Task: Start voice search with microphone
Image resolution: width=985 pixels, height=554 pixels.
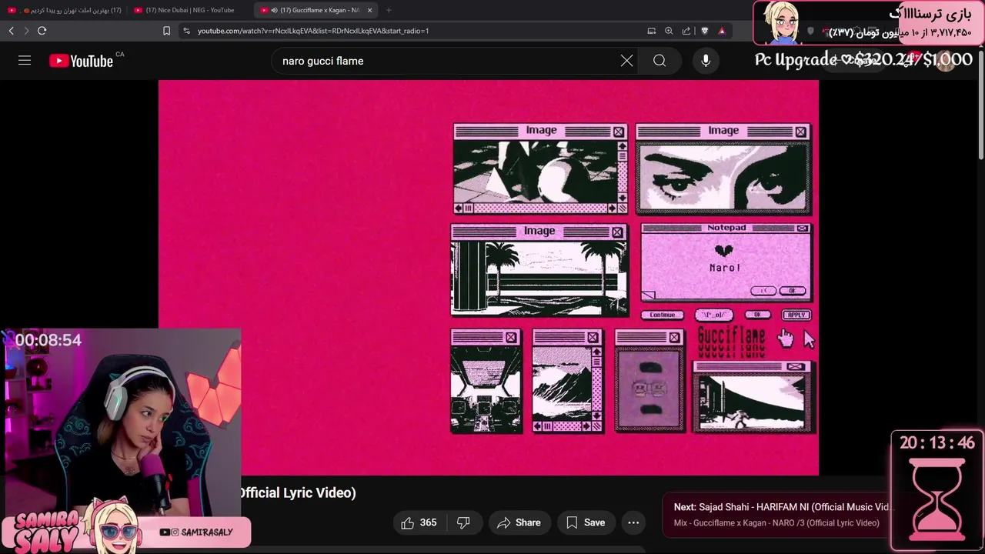Action: [706, 61]
